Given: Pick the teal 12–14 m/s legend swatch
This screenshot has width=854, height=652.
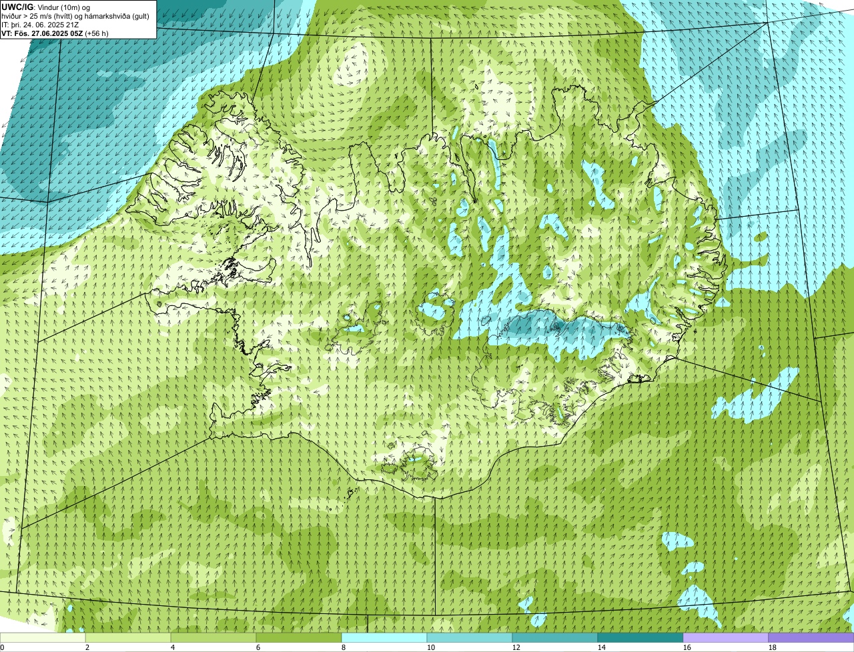Looking at the screenshot, I should (x=555, y=638).
